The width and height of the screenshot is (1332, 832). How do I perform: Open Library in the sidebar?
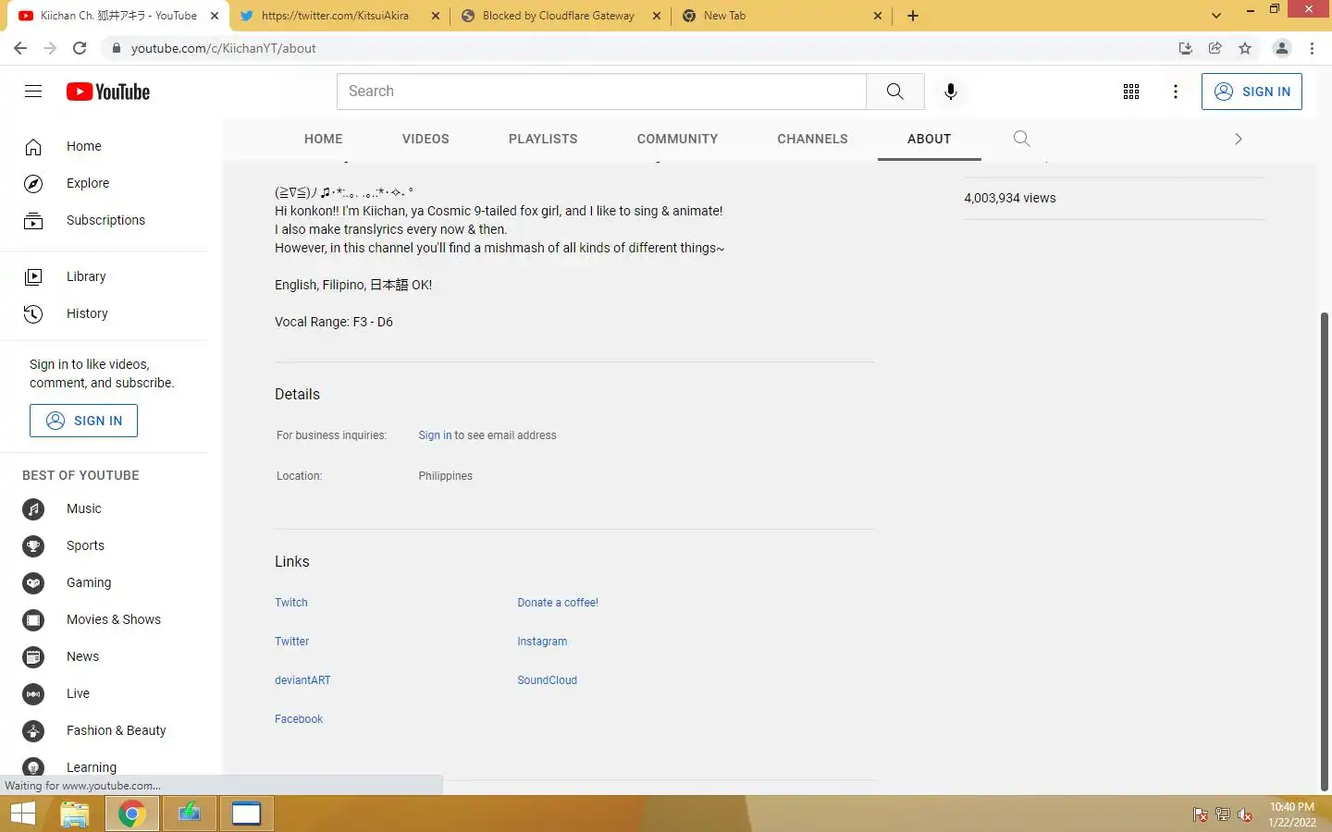[x=85, y=276]
